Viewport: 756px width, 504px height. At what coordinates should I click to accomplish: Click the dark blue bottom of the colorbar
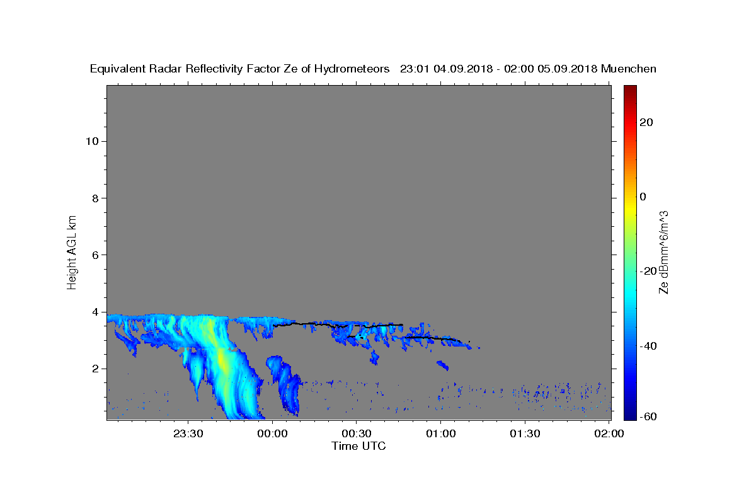pos(630,413)
